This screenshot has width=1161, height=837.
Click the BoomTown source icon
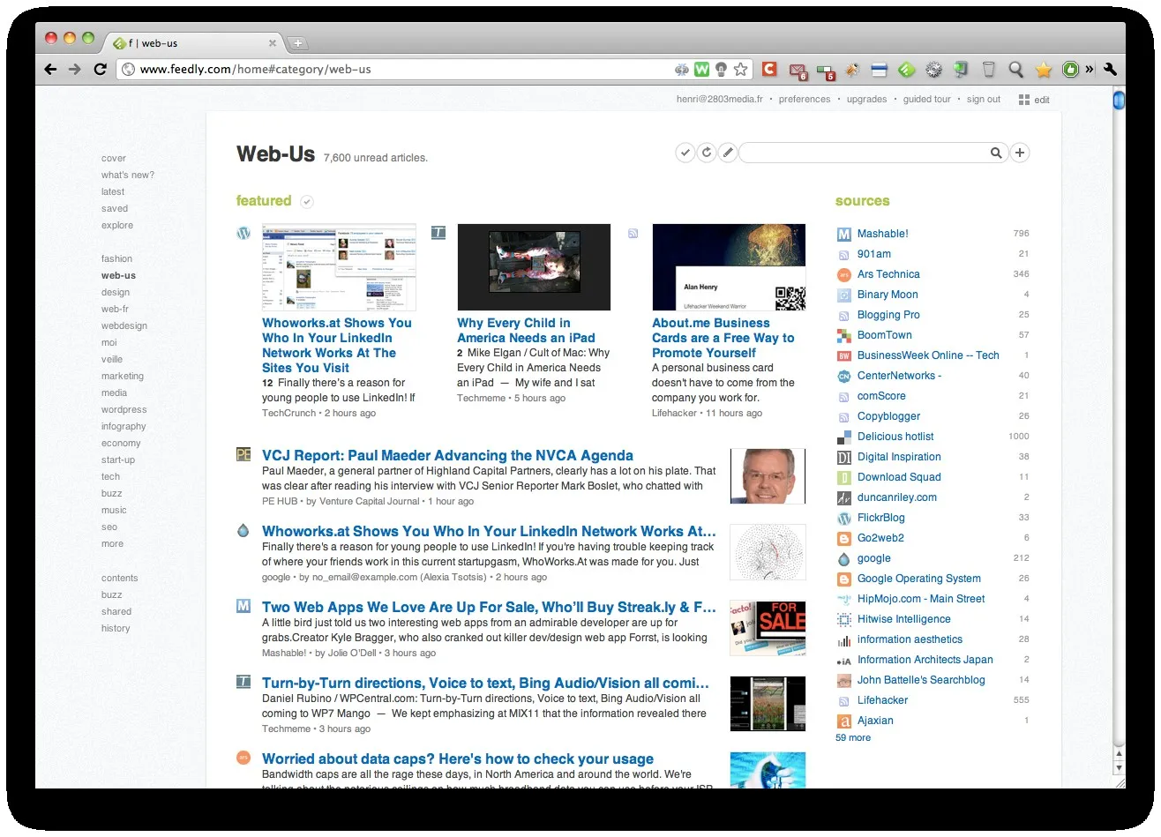click(844, 335)
